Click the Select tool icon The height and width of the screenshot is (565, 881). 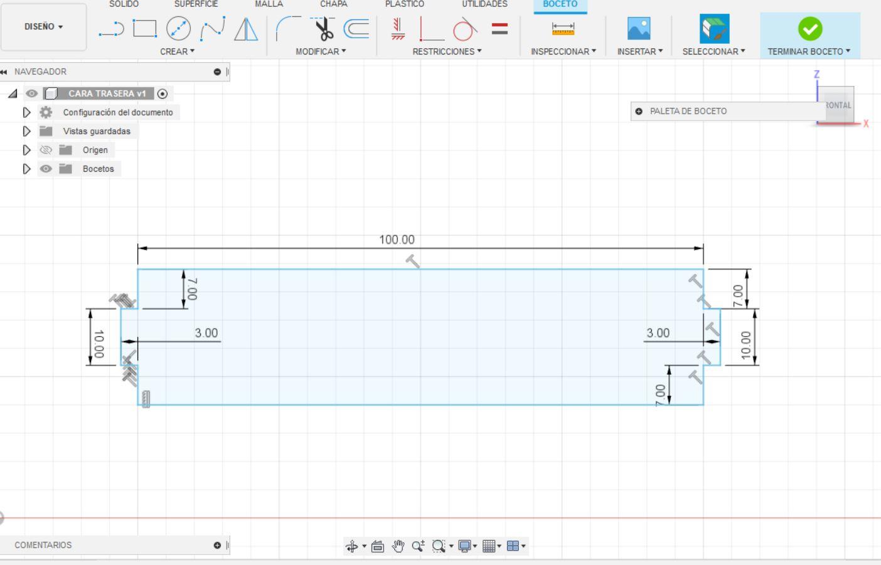point(714,29)
